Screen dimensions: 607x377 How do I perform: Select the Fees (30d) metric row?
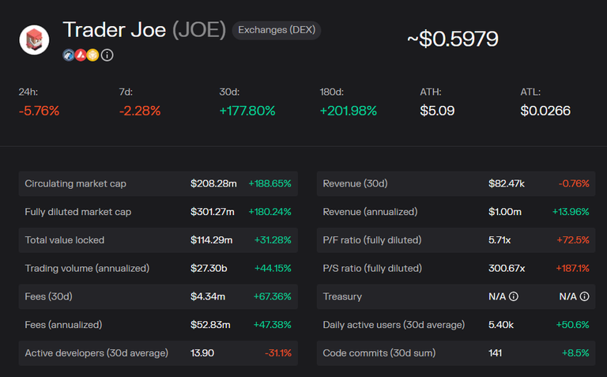[x=158, y=296]
